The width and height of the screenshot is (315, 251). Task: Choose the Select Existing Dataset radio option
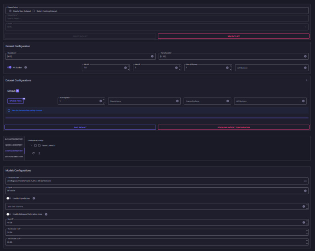[x=34, y=11]
